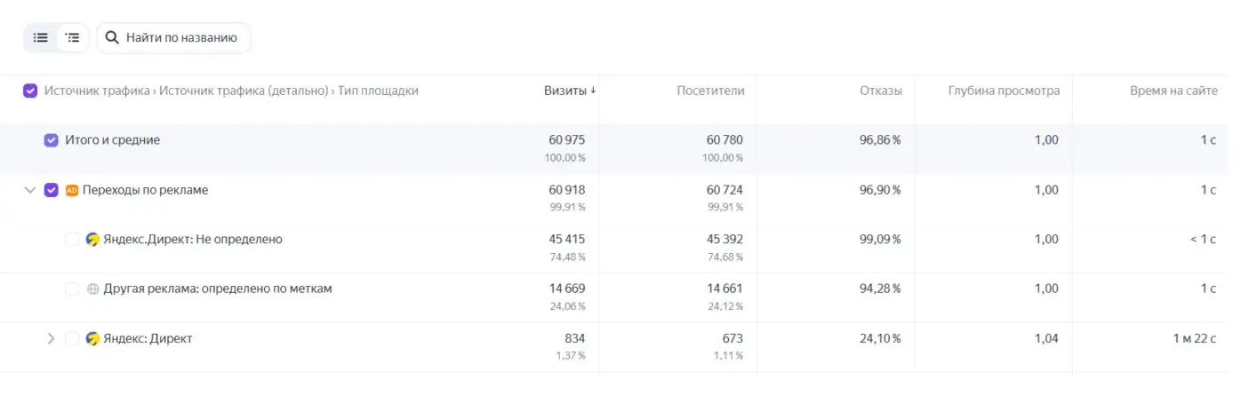Uncheck the Итого и средние checkbox
1241x419 pixels.
point(52,140)
